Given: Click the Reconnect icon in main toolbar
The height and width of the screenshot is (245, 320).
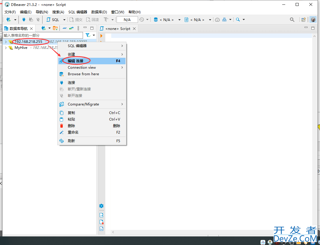Looking at the screenshot, I should tap(31, 20).
